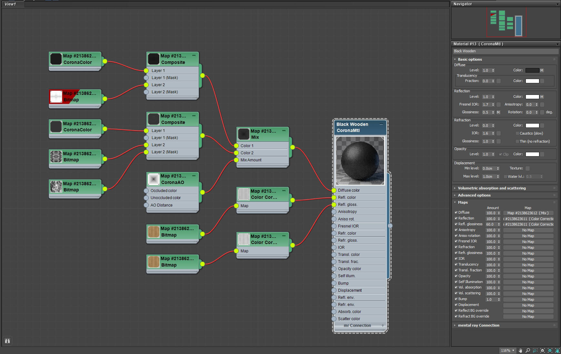Toggle the Diffuse map checkbox in Maps

456,212
